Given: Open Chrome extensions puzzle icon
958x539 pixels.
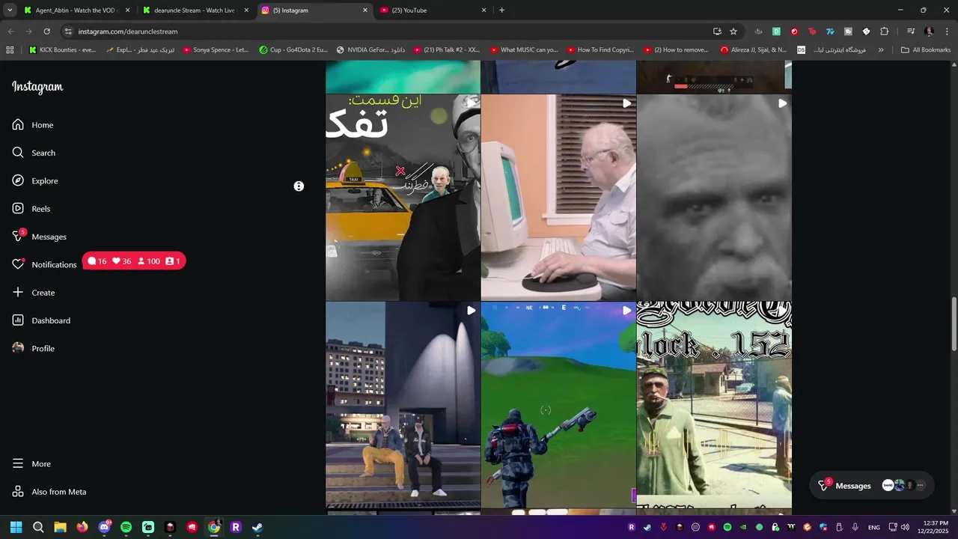Looking at the screenshot, I should click(884, 31).
